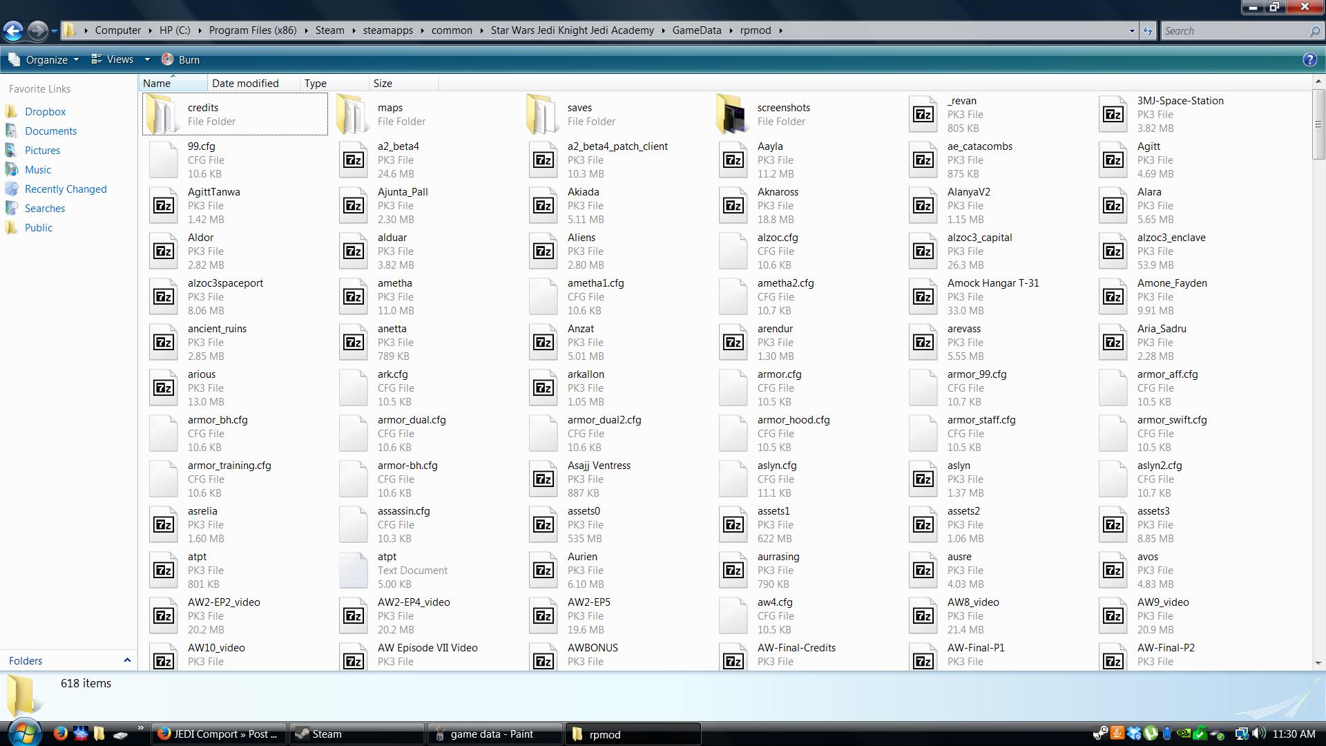Screen dimensions: 1326x746
Task: Click the refresh button beside address bar
Action: pyautogui.click(x=1148, y=30)
